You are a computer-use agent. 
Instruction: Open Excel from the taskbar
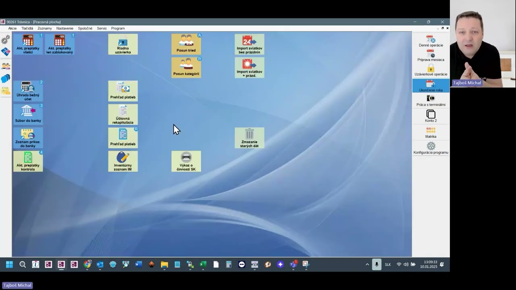coord(203,265)
